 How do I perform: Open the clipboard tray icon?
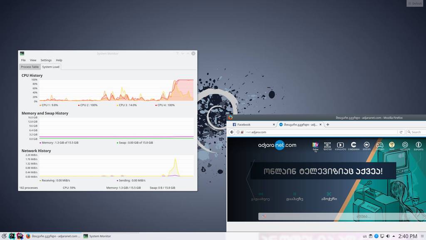coord(371,236)
